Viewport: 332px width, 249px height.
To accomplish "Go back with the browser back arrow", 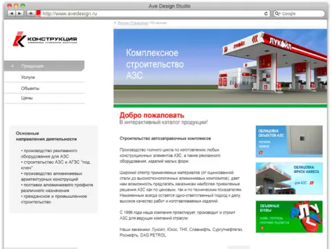I will [x=12, y=14].
